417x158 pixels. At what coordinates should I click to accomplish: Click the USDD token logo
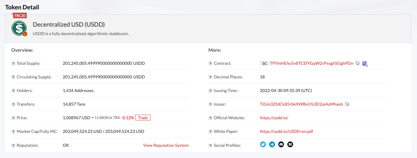(x=19, y=28)
